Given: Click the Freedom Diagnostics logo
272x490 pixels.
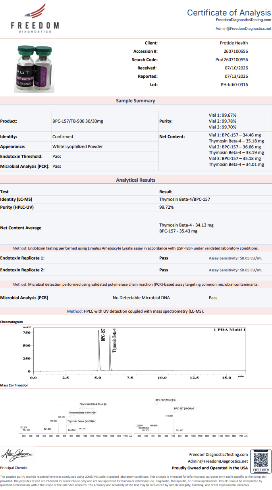Looking at the screenshot, I should click(x=35, y=18).
